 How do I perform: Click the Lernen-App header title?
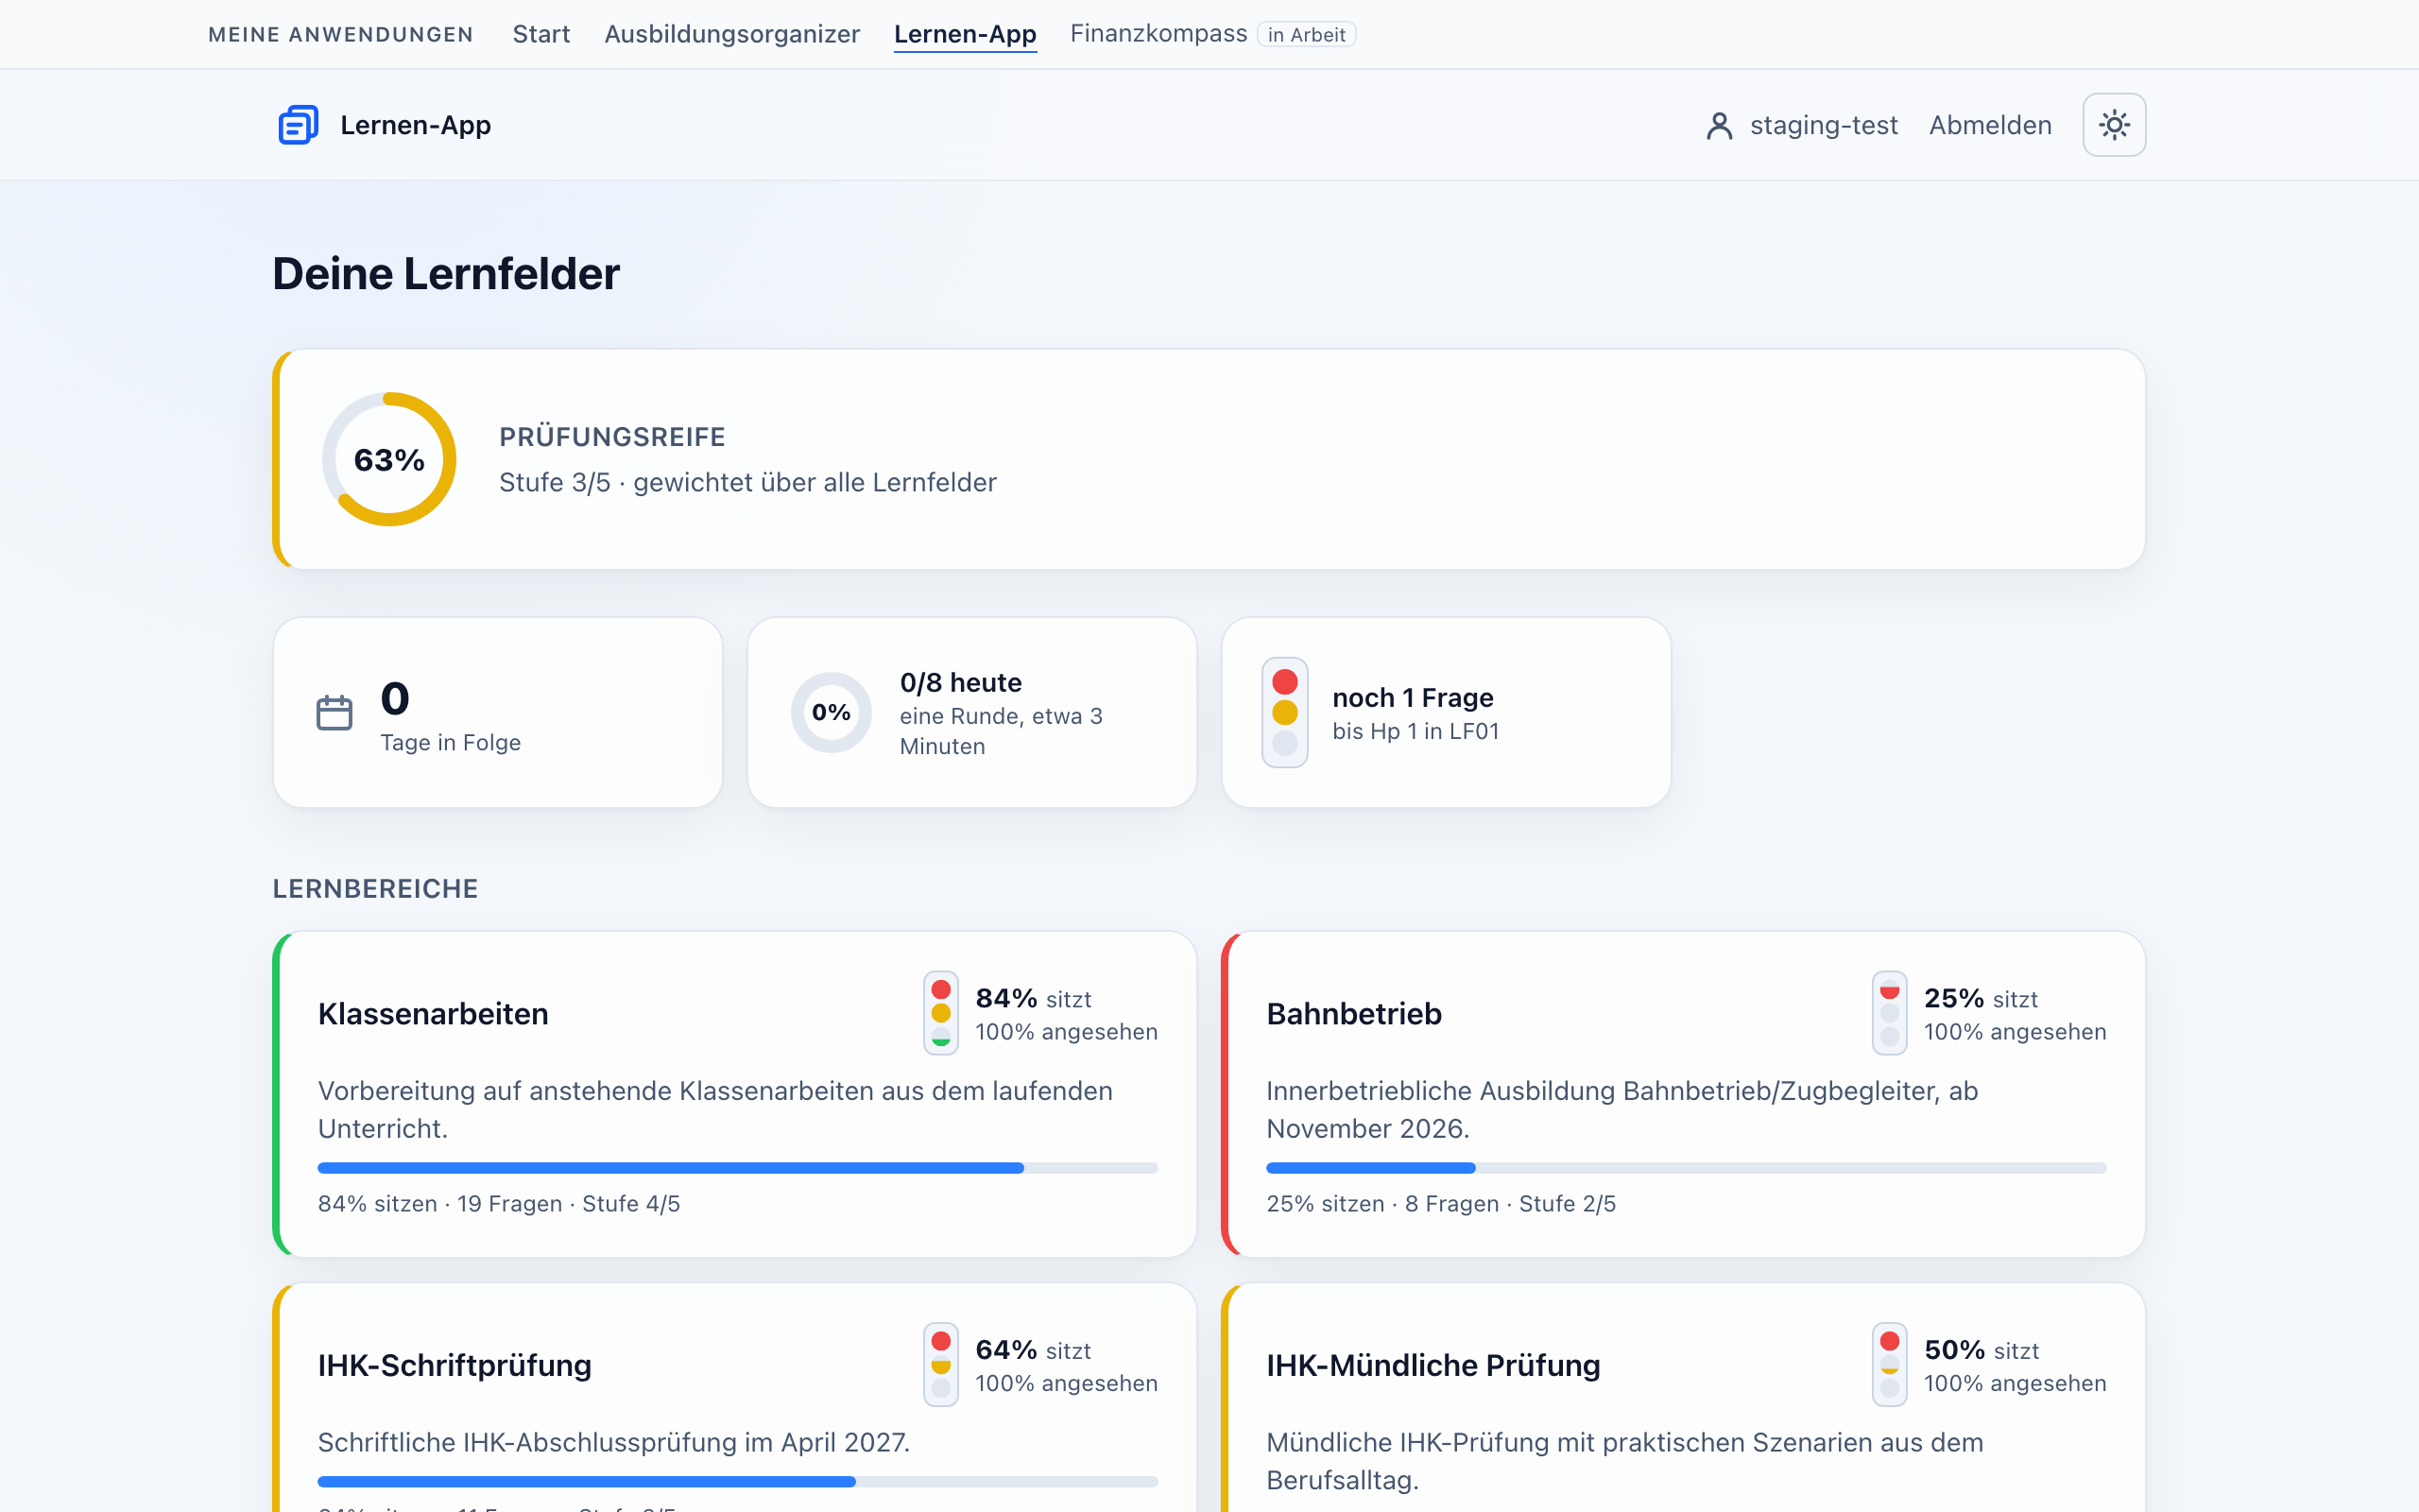point(416,125)
